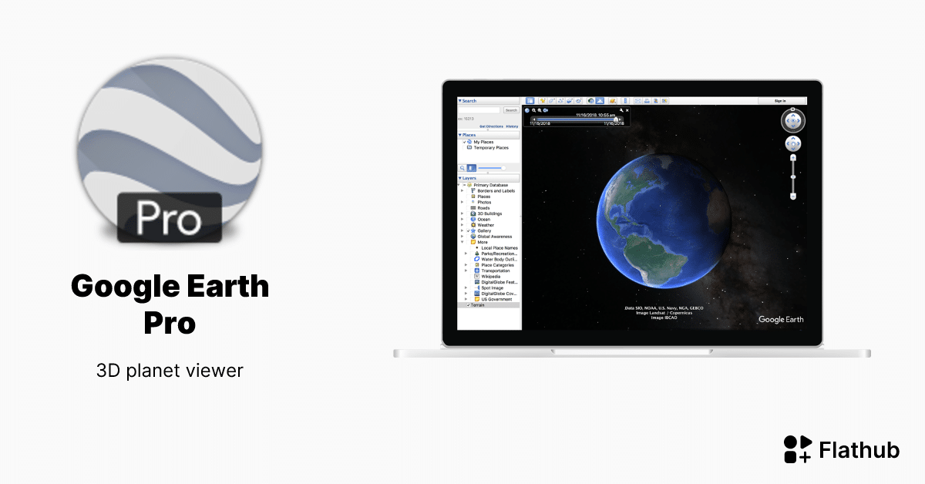Switch planets using the planet toolbar icon
Viewport: 925px width, 484px height.
(x=613, y=101)
